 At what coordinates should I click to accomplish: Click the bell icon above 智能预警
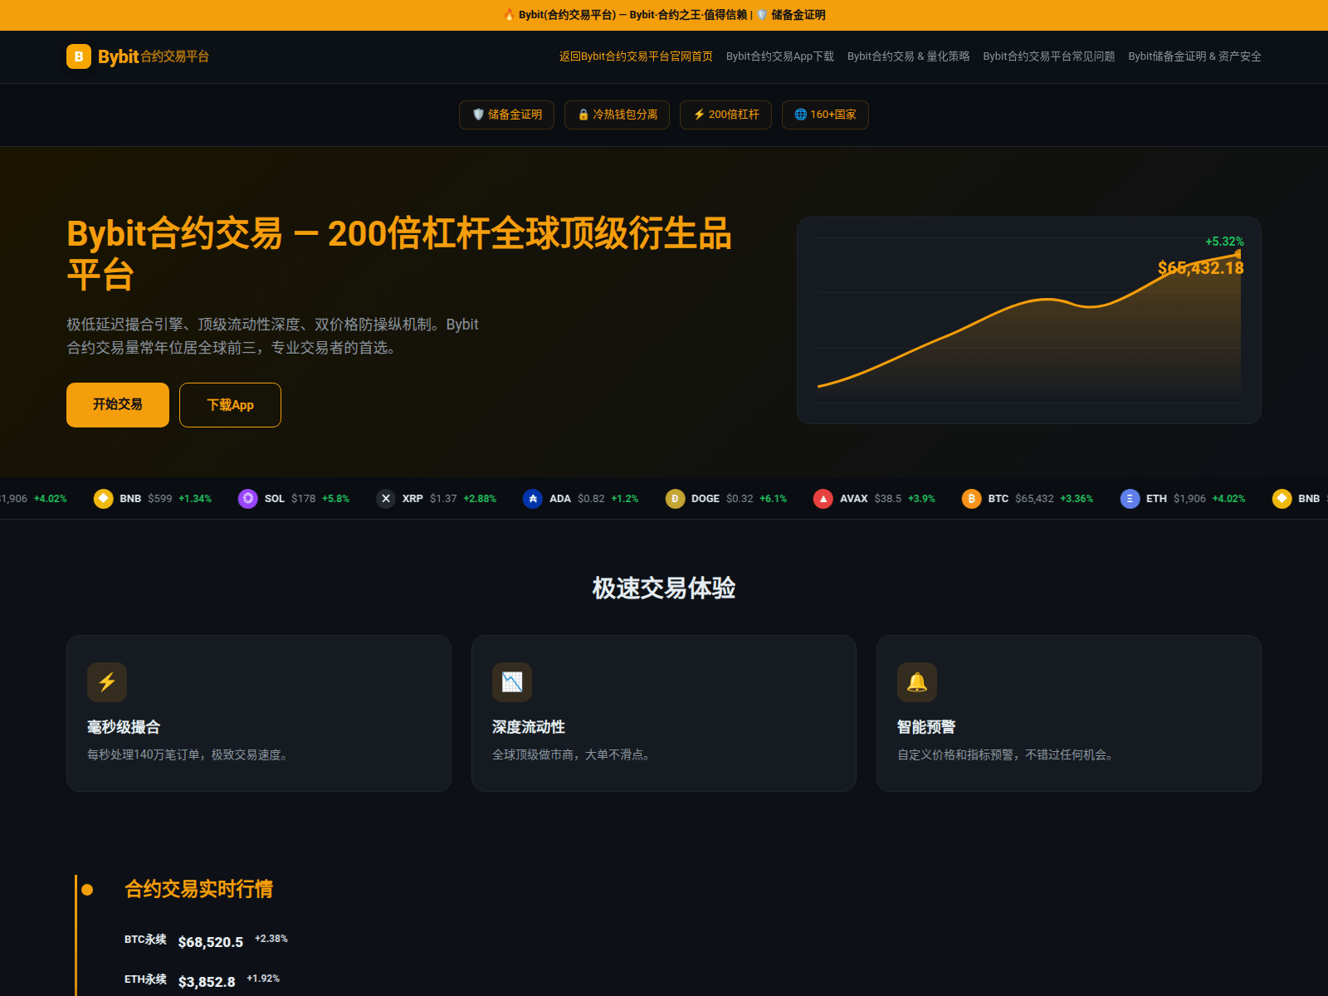click(x=916, y=681)
